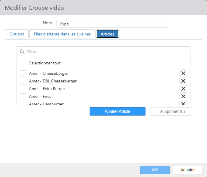Click the Sélectionner tout label
This screenshot has width=207, height=177.
tap(45, 63)
